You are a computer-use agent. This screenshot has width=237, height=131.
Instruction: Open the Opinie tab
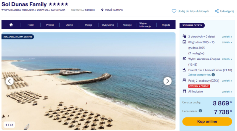coord(69,25)
